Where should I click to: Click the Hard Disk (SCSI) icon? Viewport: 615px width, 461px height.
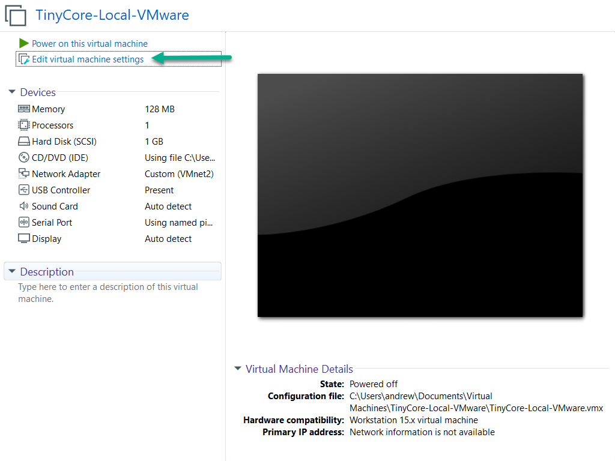[x=24, y=141]
